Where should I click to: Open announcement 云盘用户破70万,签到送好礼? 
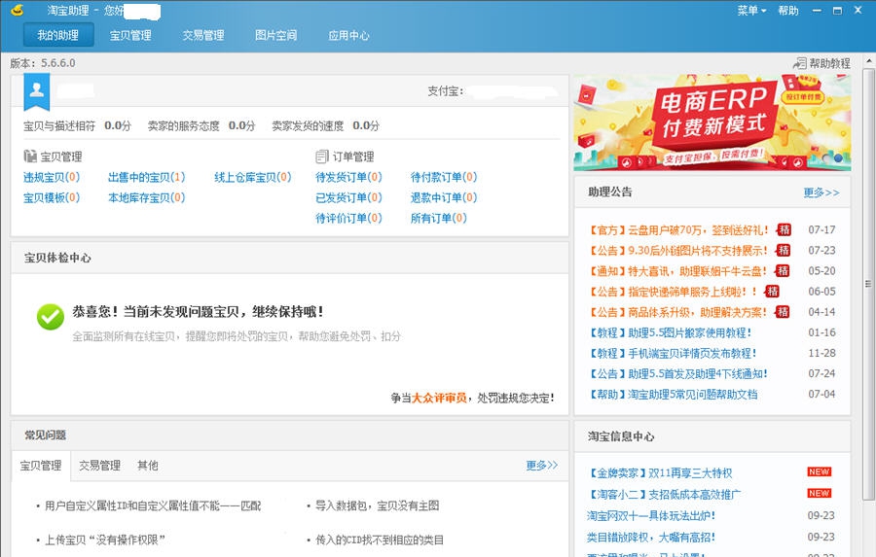point(678,230)
